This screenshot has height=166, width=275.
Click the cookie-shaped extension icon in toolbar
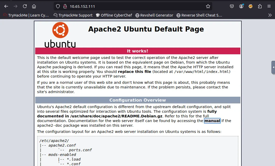tap(250, 6)
